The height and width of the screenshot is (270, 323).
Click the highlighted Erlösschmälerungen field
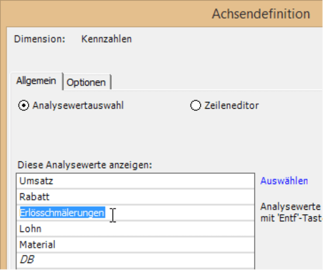62,212
